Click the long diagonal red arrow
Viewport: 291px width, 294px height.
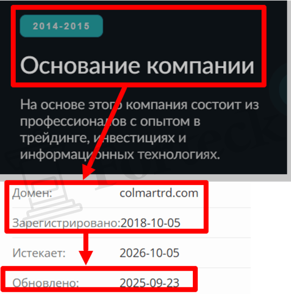click(105, 133)
